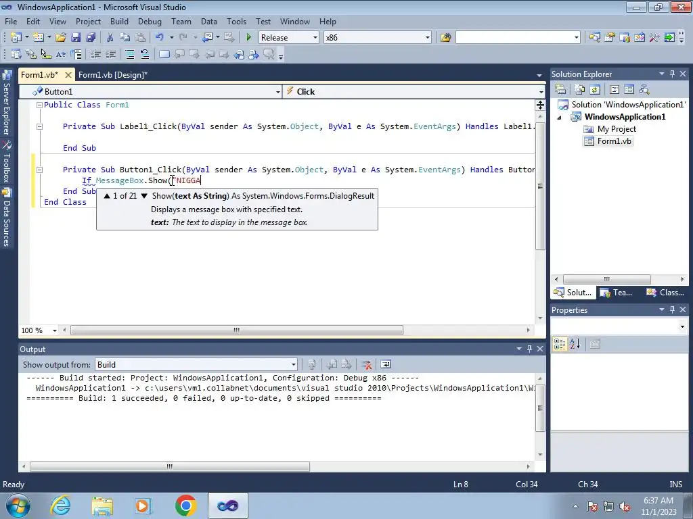Click the New Project toolbar icon
The image size is (693, 519).
pyautogui.click(x=16, y=38)
